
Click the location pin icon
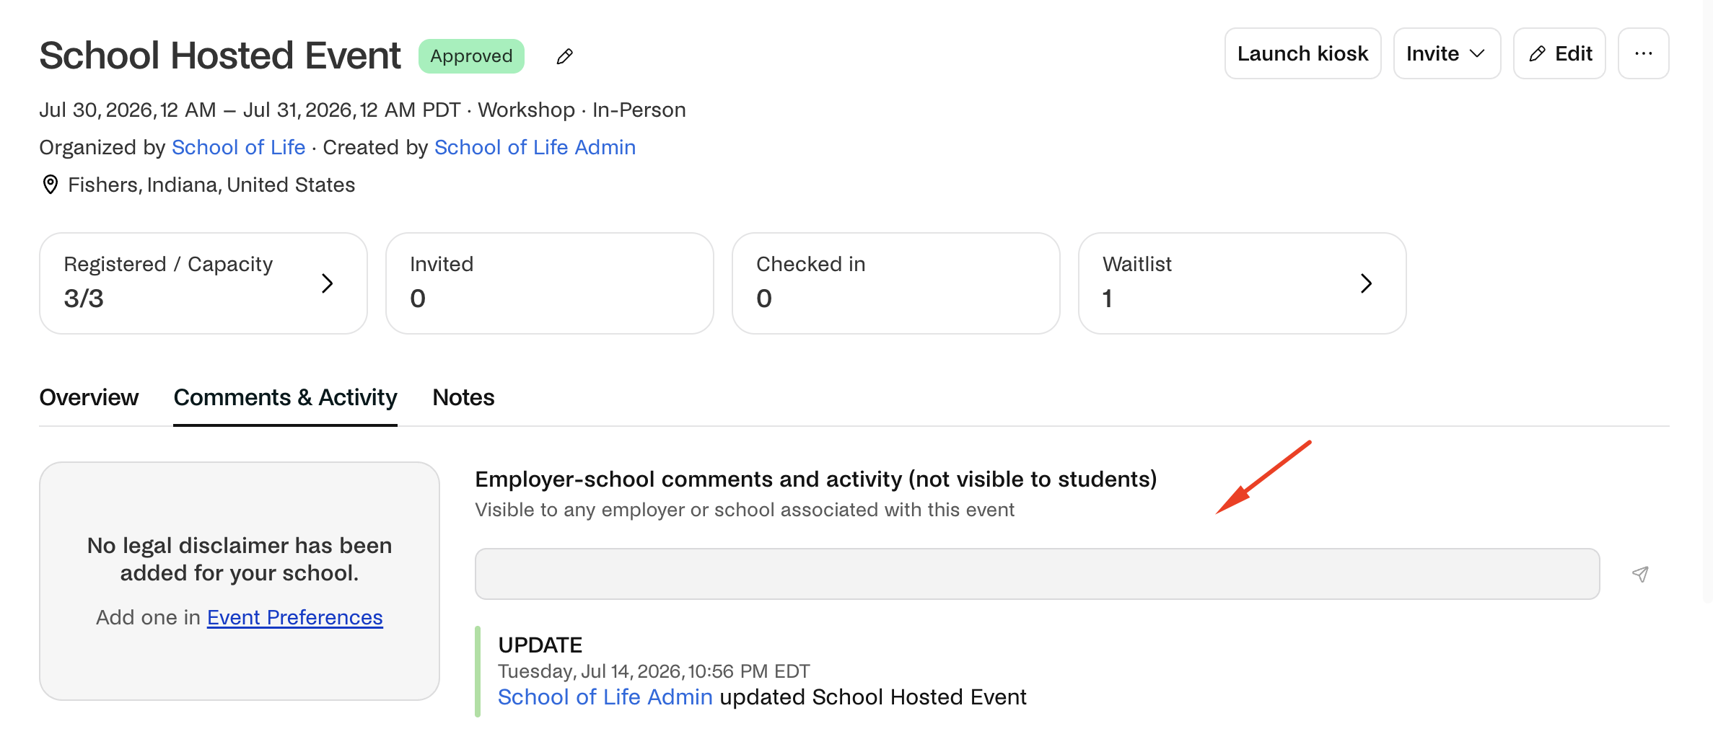(50, 185)
